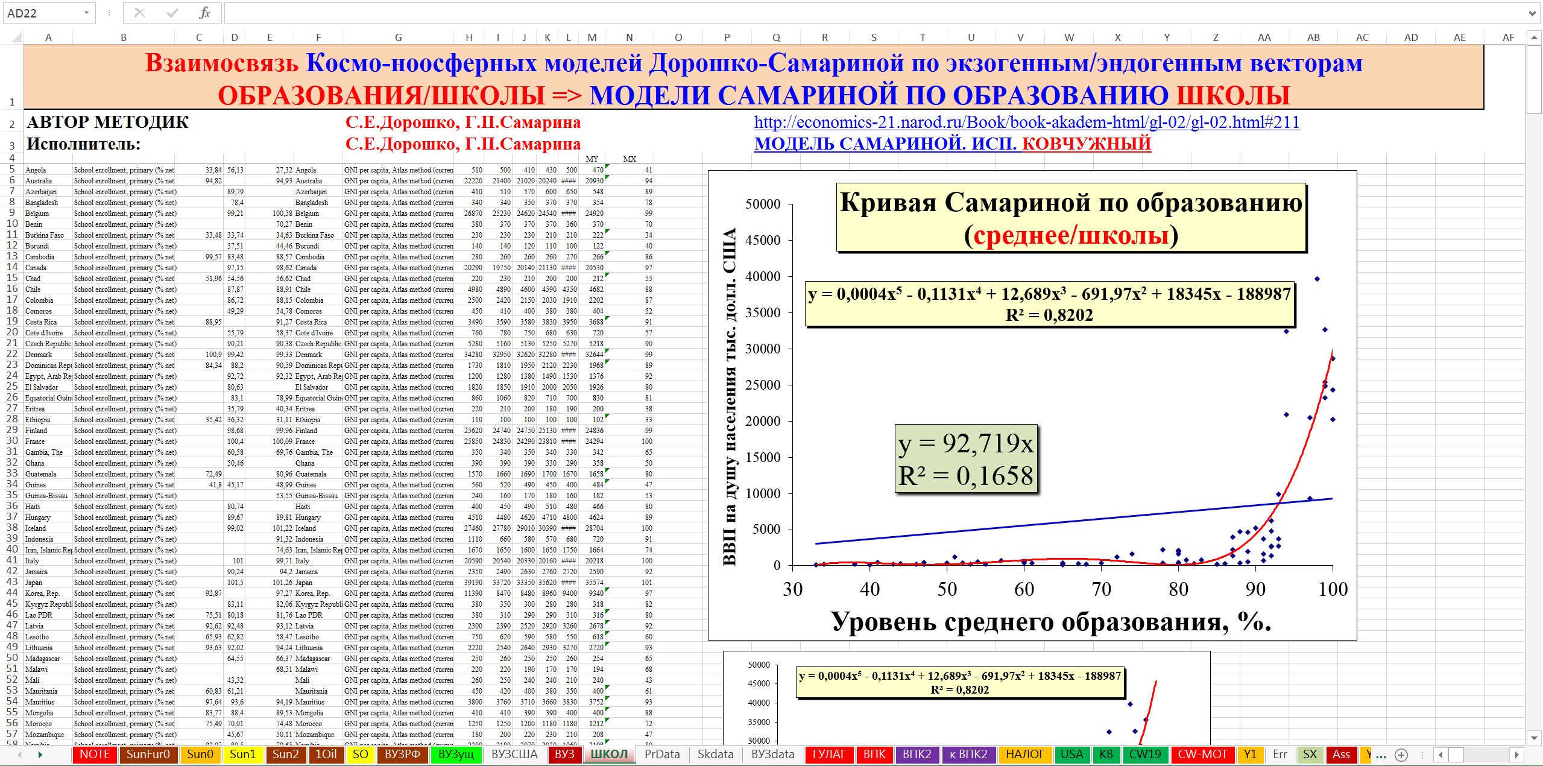Click the Enter checkmark icon in formula bar

[x=172, y=13]
